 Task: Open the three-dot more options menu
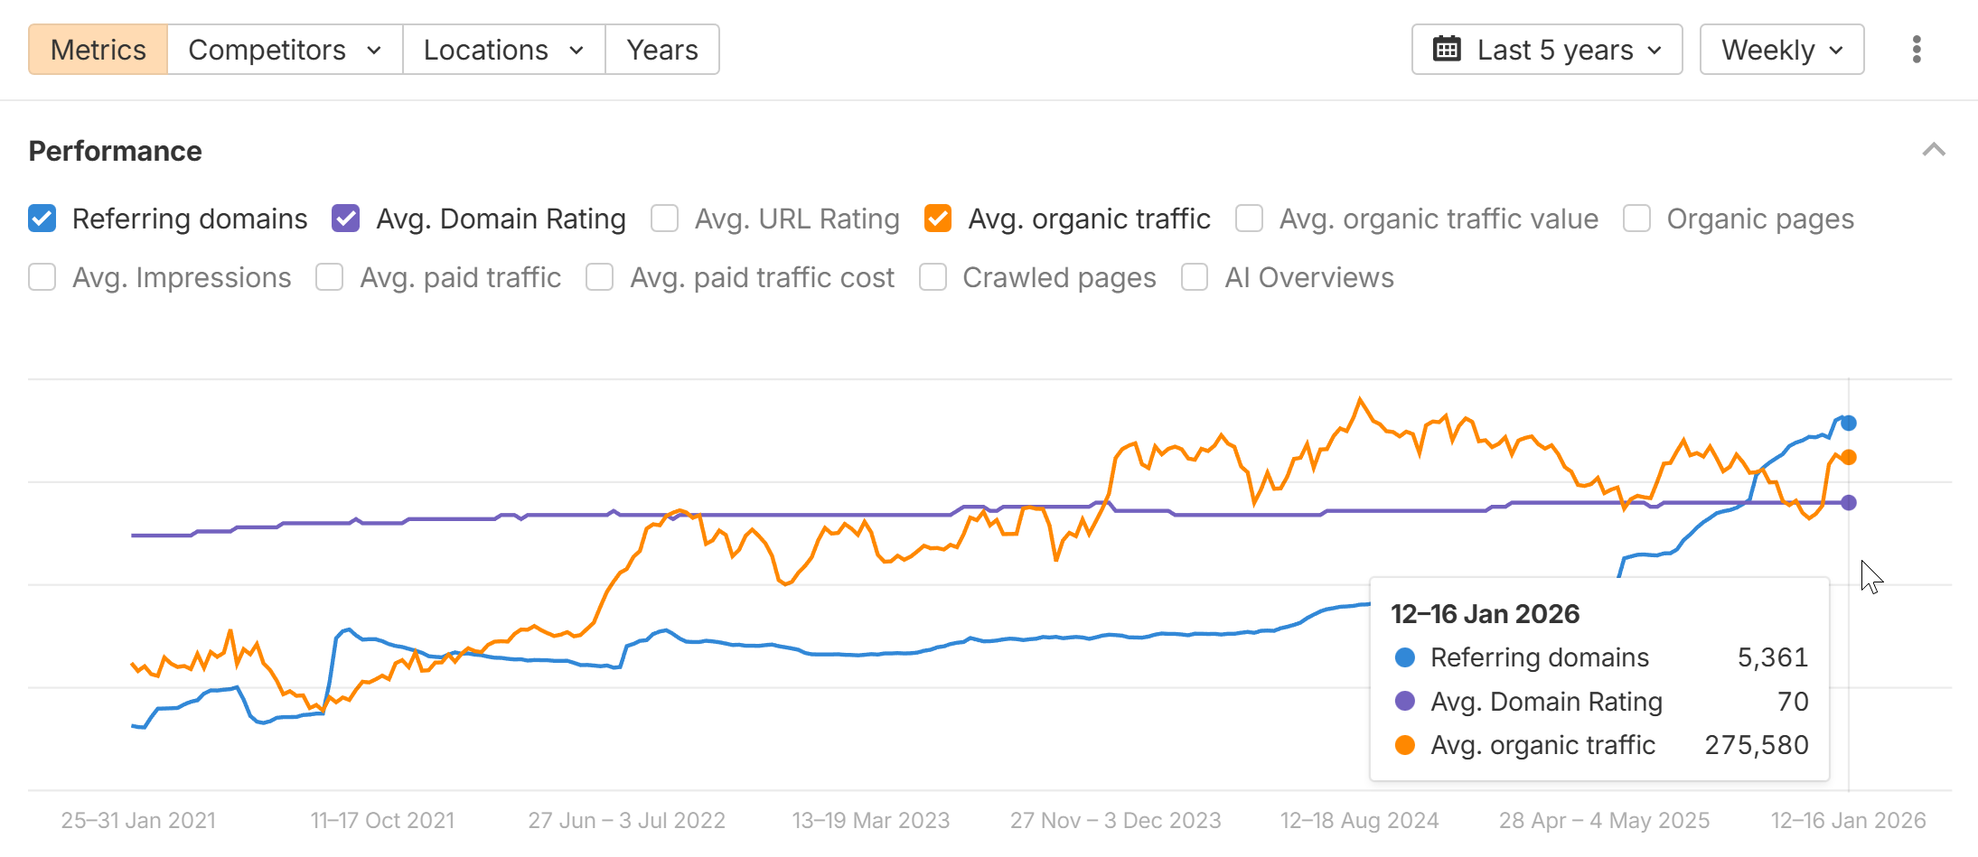[1916, 50]
